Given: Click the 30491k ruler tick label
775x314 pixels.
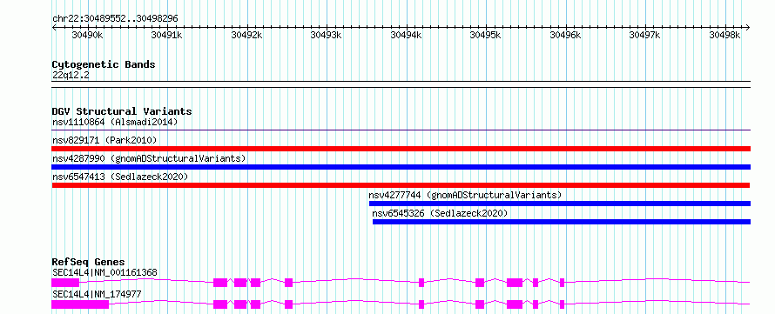Looking at the screenshot, I should 167,35.
